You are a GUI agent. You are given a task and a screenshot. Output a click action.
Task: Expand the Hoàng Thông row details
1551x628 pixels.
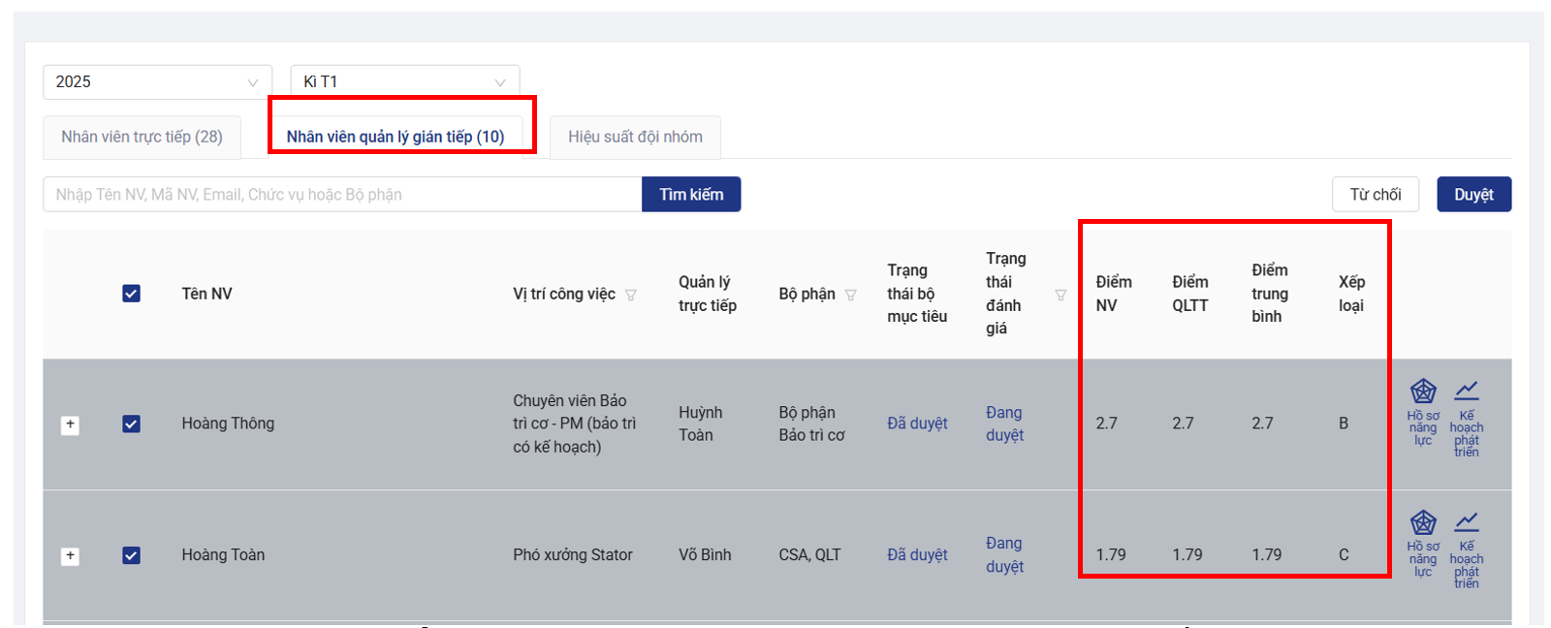tap(70, 424)
